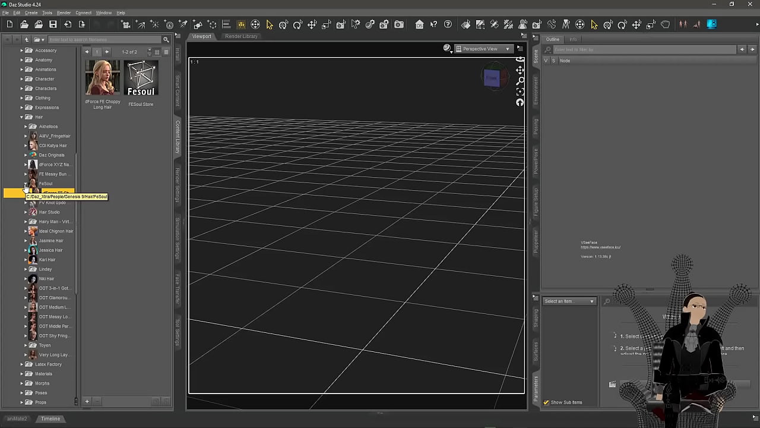Click the Save scene floppy disk icon
The width and height of the screenshot is (760, 428).
pos(53,24)
